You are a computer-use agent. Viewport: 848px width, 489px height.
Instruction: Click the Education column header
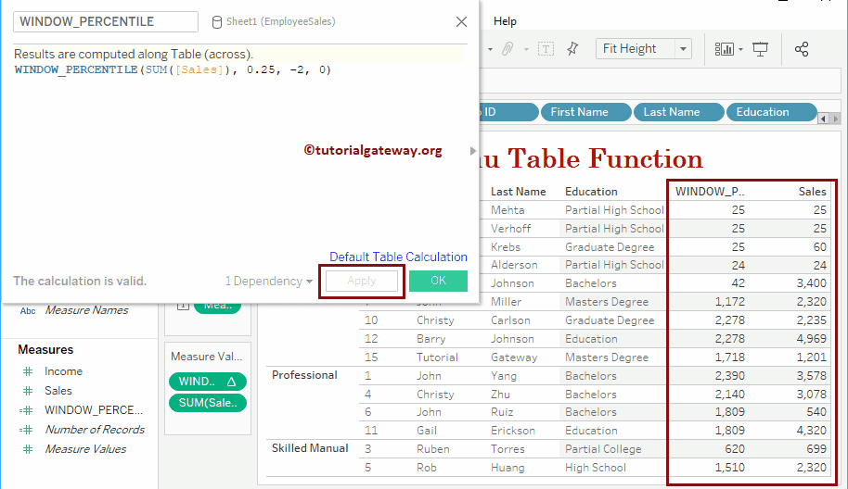591,192
